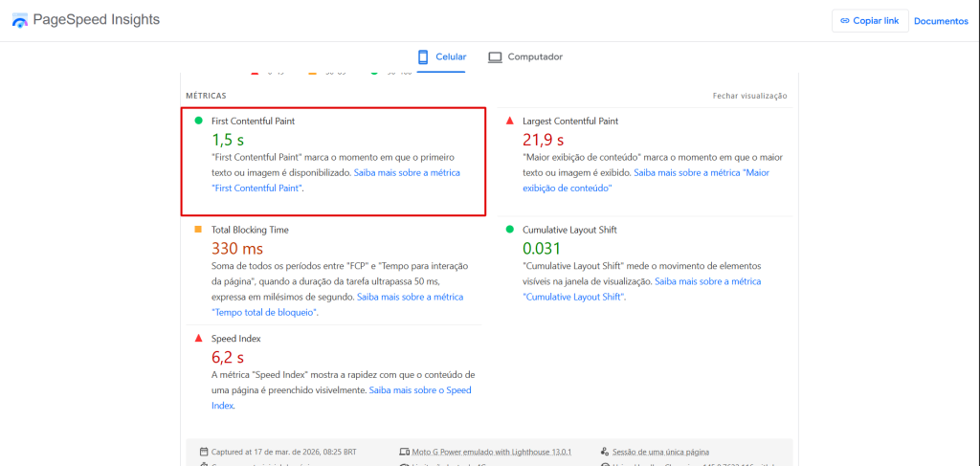Select the Celular tab
980x466 pixels.
coord(441,56)
